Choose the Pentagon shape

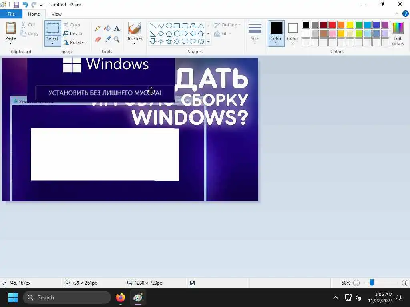[x=169, y=34]
